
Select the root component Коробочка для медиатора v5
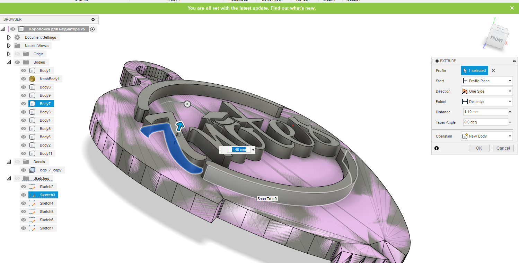[57, 29]
